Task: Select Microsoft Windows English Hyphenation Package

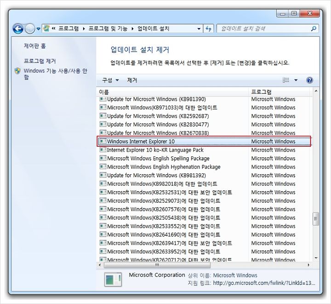Action: pyautogui.click(x=204, y=167)
